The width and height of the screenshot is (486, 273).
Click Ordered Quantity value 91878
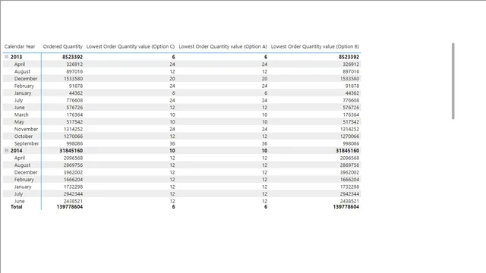[76, 86]
